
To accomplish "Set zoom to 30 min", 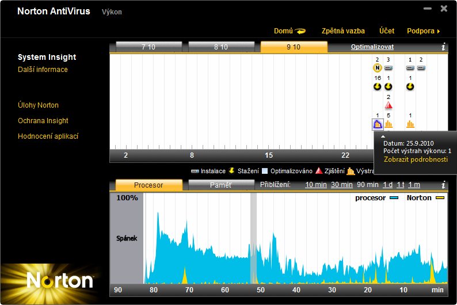I will point(341,185).
